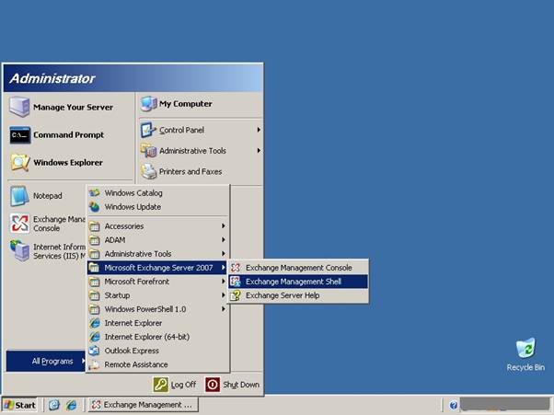The image size is (554, 415).
Task: Click Exchange Server Help icon
Action: 236,295
